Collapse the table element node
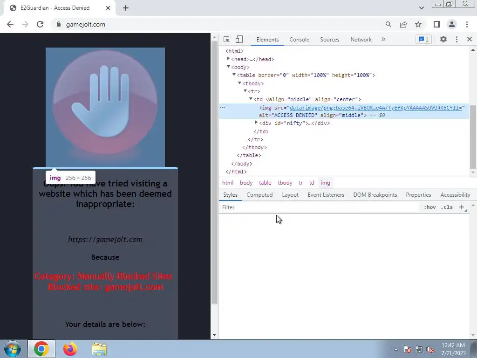 tap(234, 75)
